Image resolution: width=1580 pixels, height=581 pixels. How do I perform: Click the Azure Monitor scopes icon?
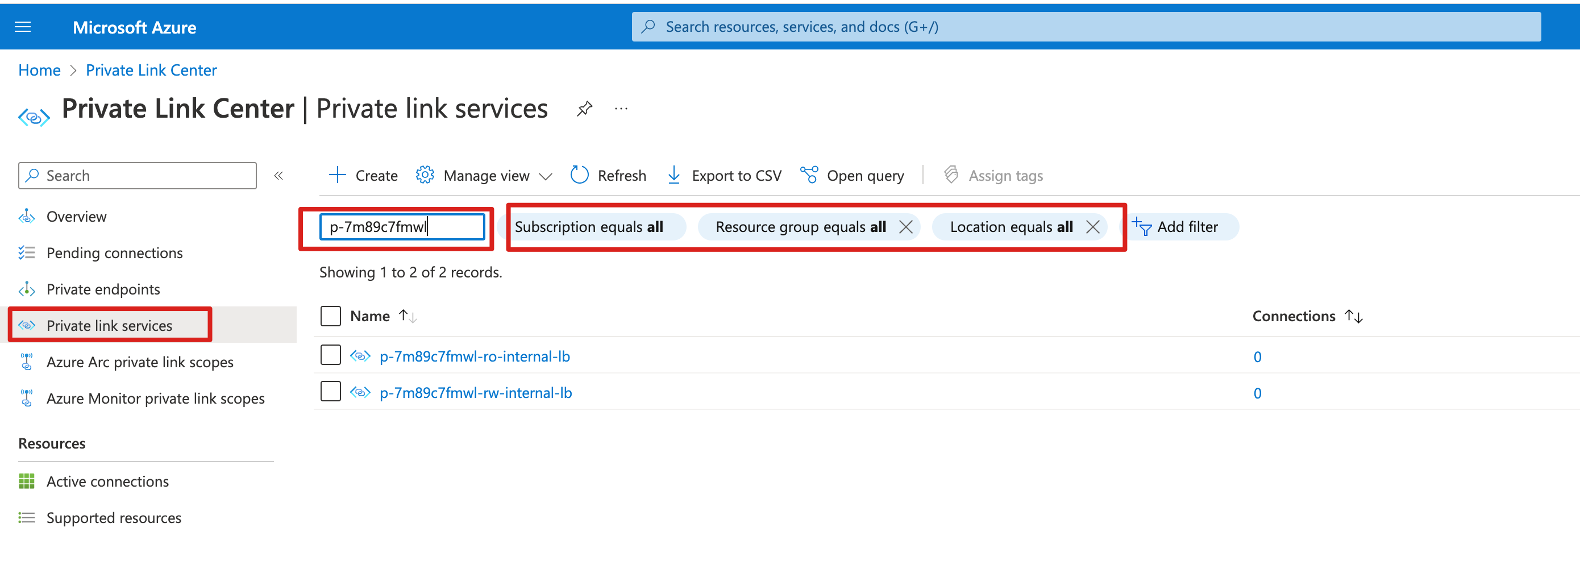click(x=27, y=398)
